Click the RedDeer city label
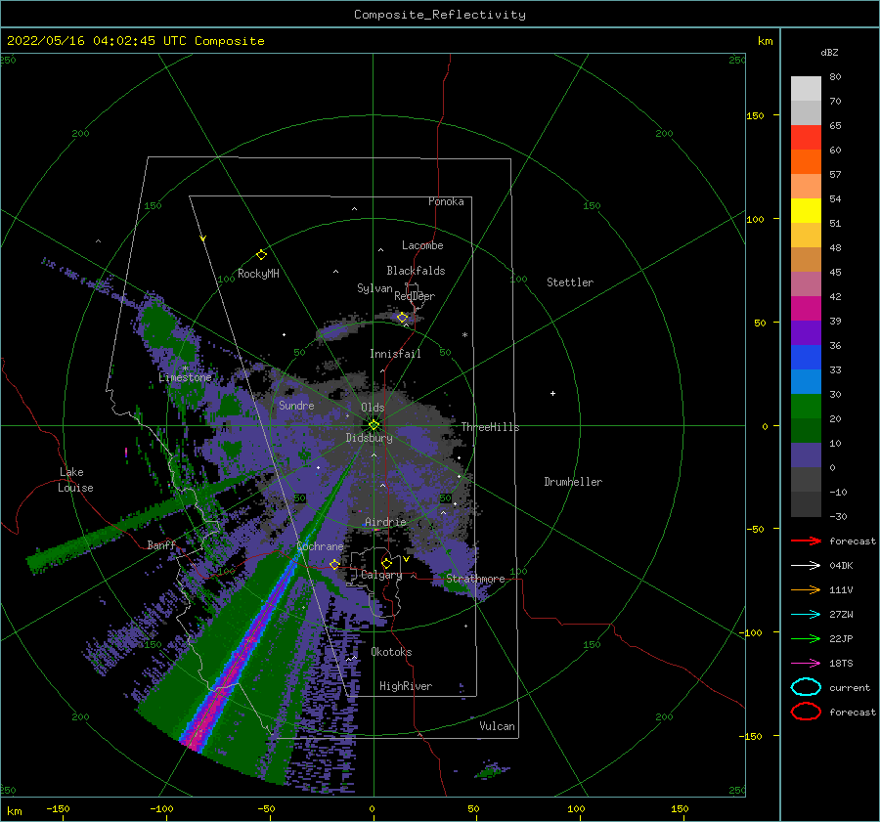Viewport: 880px width, 822px height. [415, 296]
